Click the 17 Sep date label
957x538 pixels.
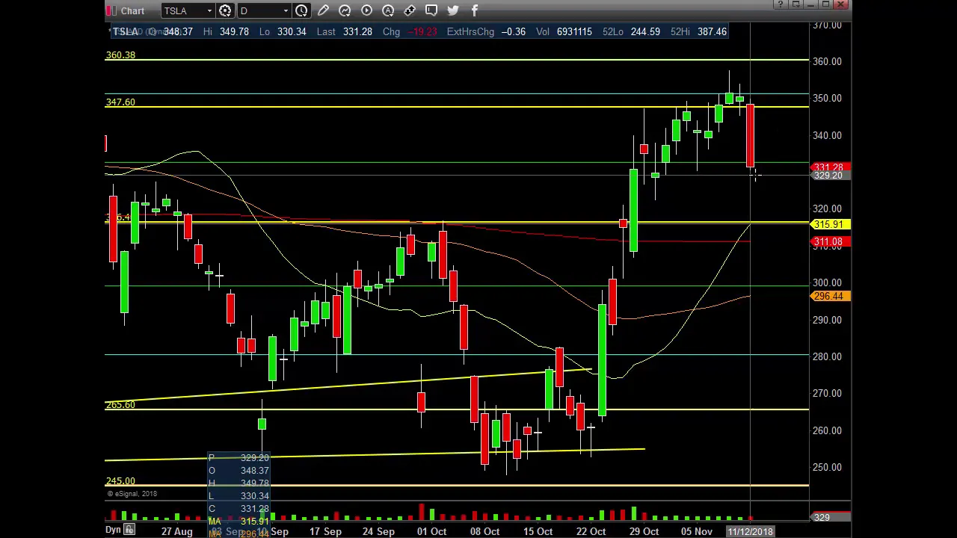[325, 531]
